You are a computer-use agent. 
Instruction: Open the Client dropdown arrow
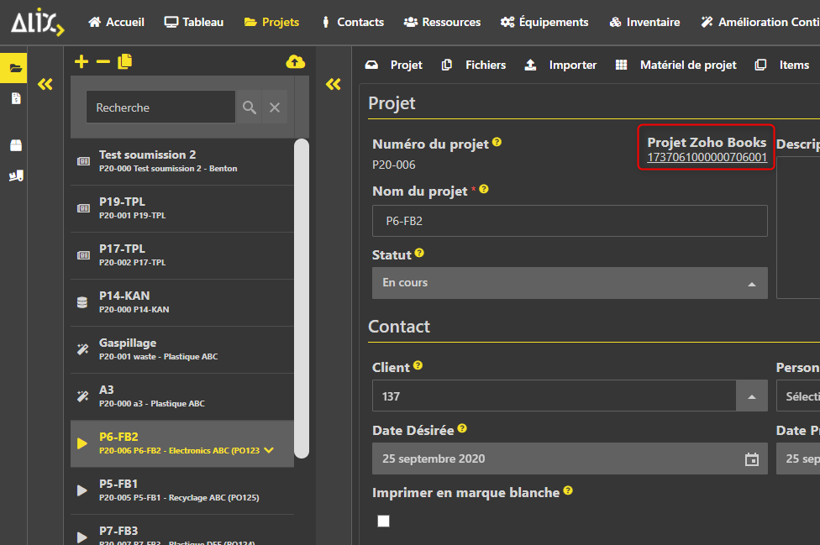[x=751, y=396]
